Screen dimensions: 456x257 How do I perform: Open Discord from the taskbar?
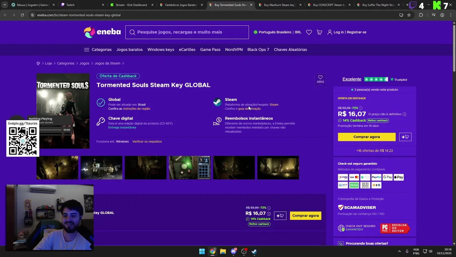click(233, 251)
